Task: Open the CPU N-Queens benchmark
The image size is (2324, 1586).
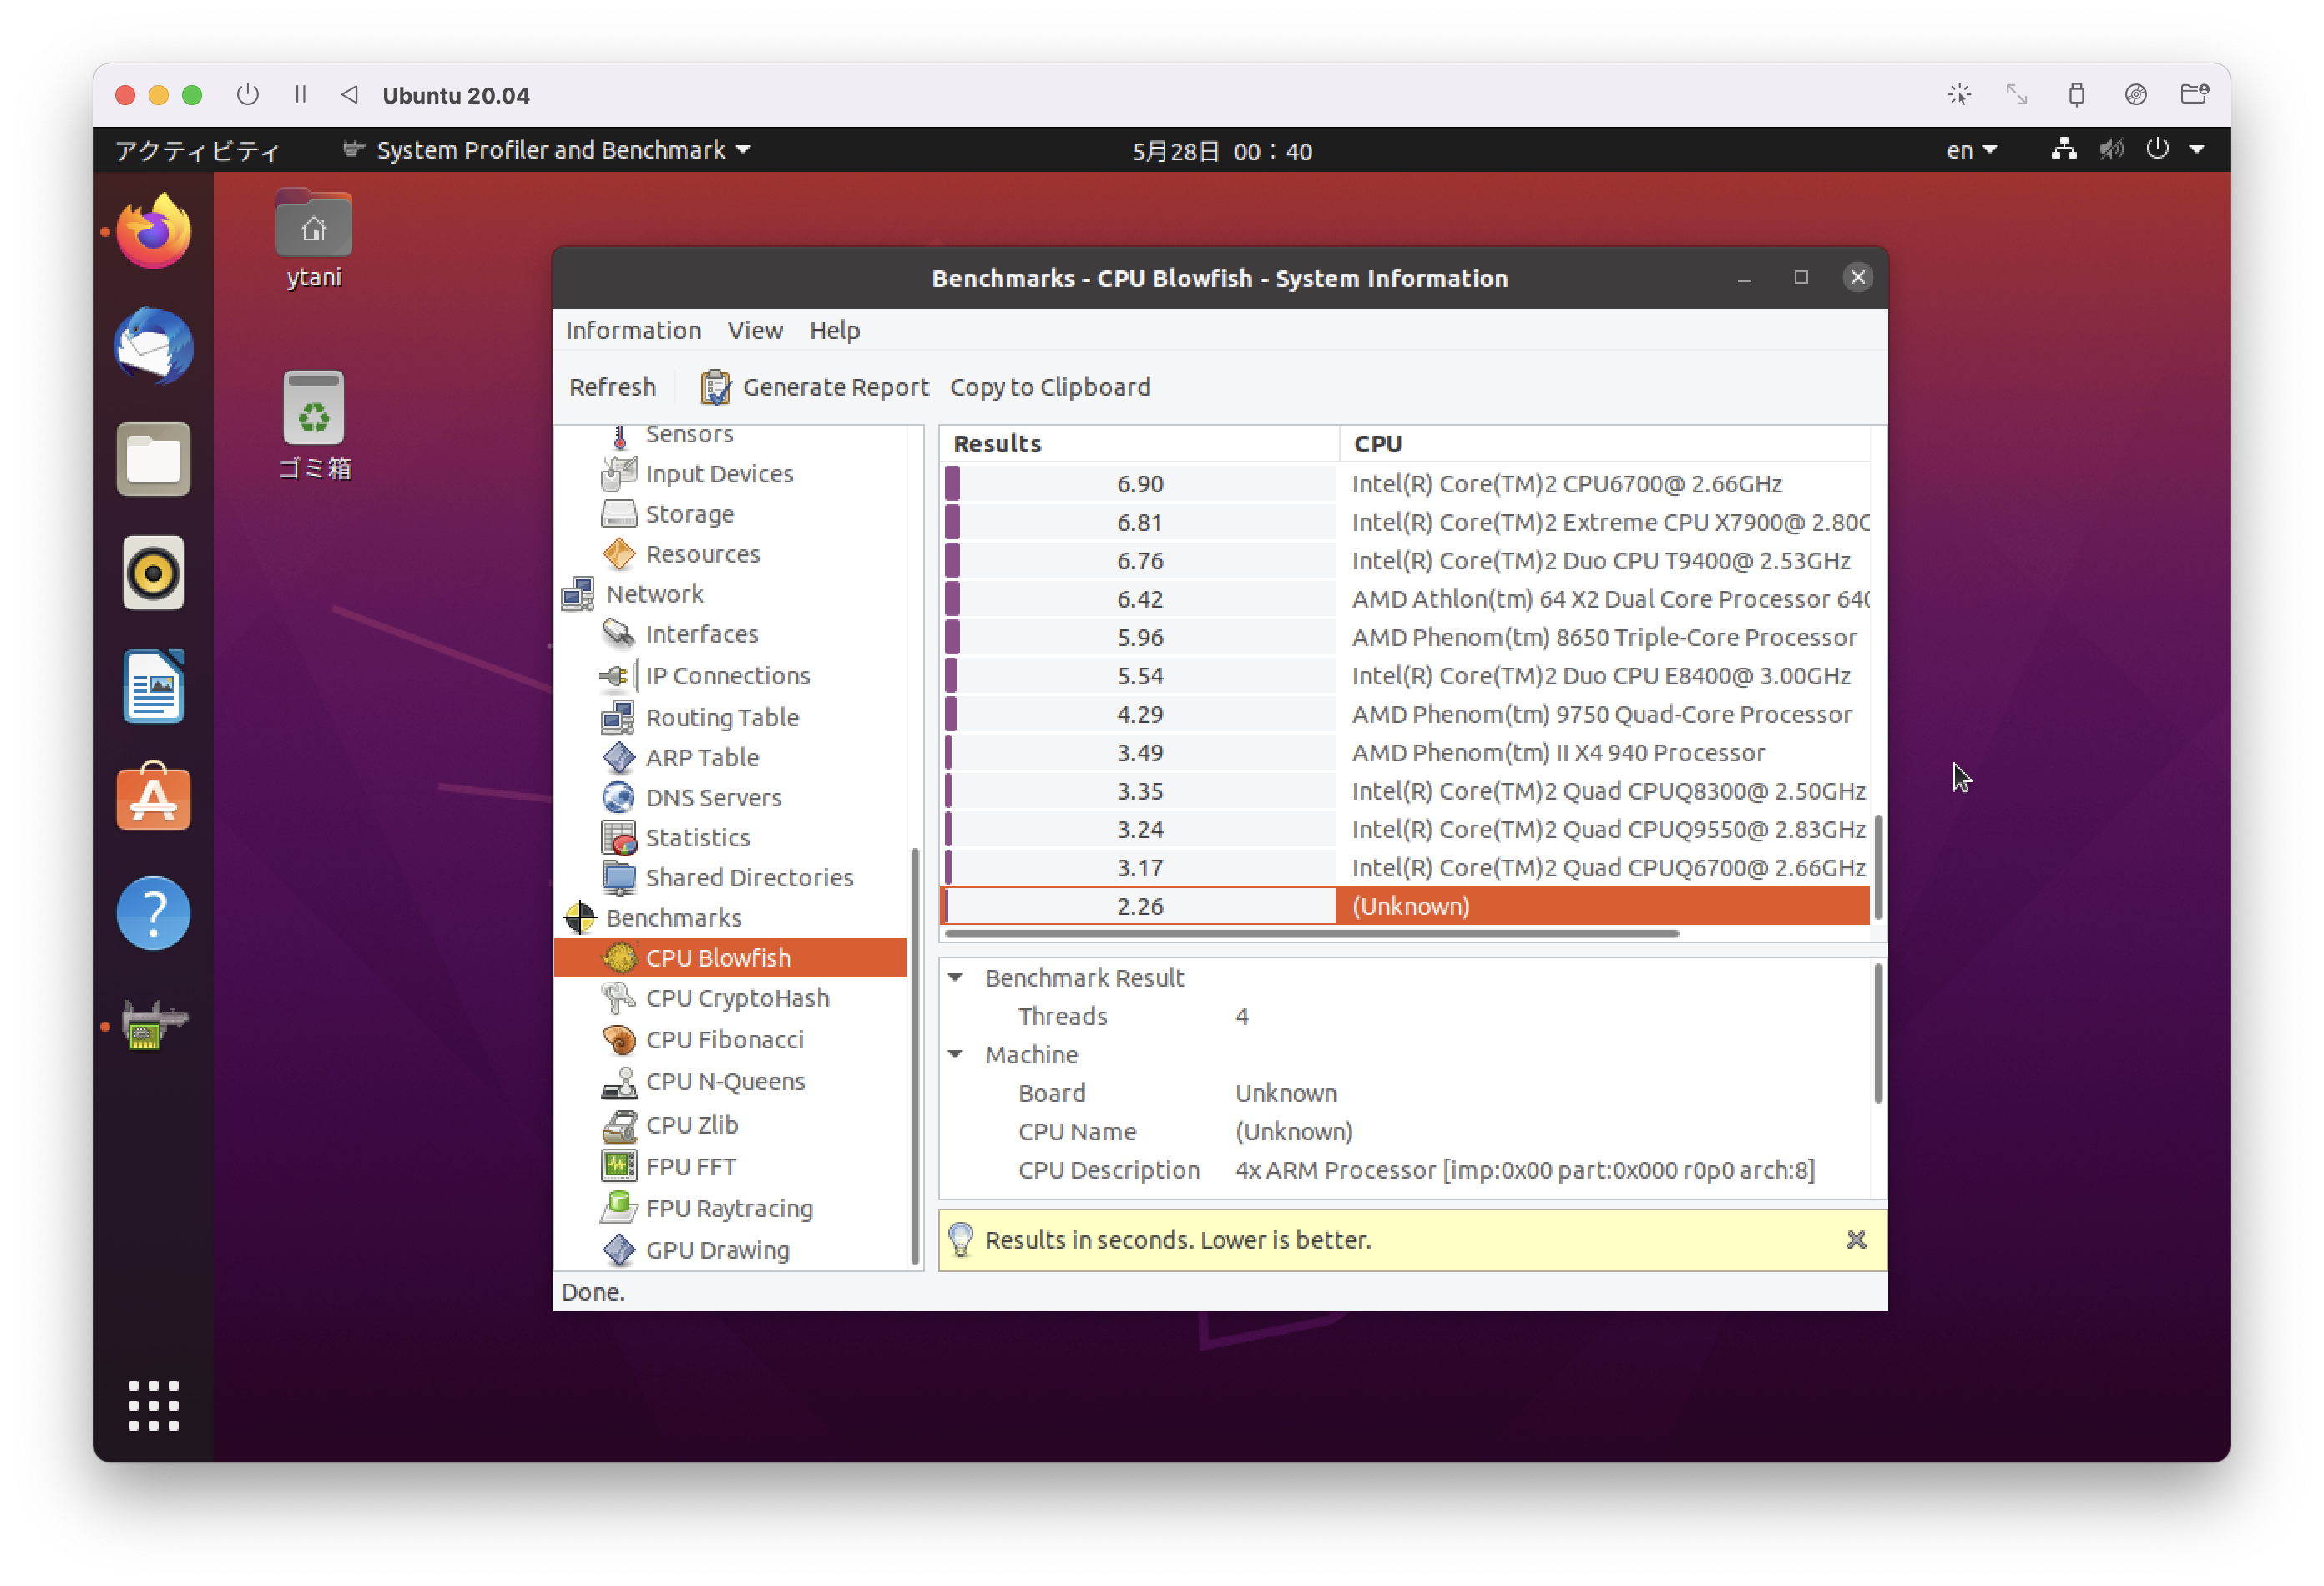Action: tap(725, 1081)
